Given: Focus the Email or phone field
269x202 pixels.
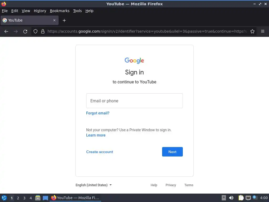Looking at the screenshot, I should [134, 101].
